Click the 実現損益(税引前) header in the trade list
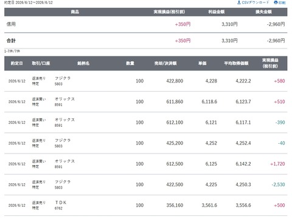Viewport: 292px width, 219px height. 270,63
